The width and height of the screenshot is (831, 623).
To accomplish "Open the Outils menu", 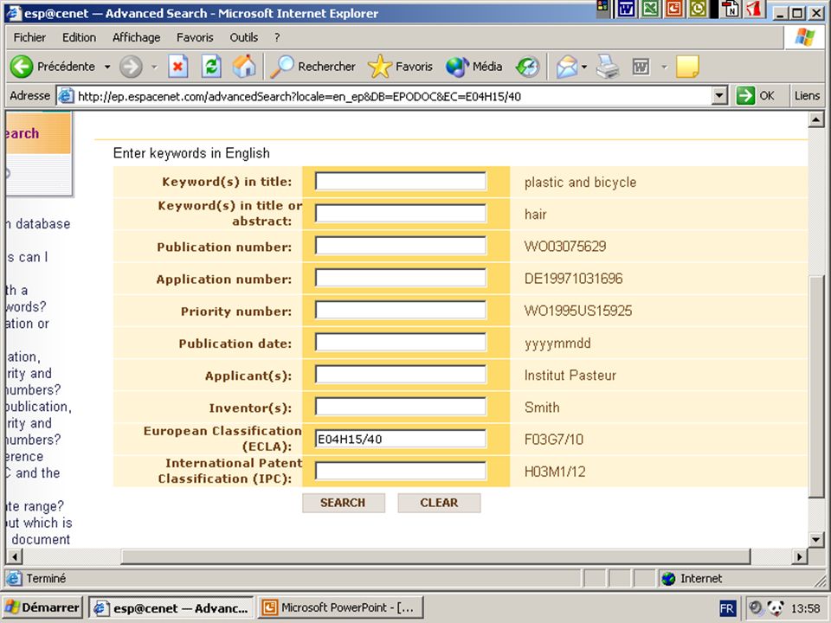I will (x=243, y=37).
